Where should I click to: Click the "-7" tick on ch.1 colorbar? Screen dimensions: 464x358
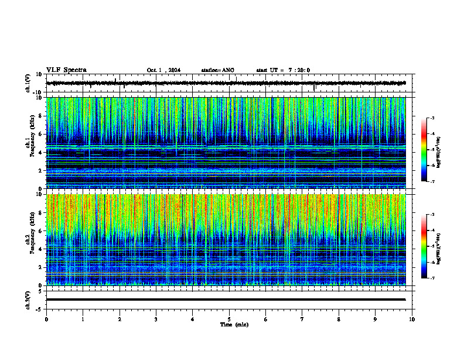point(432,182)
